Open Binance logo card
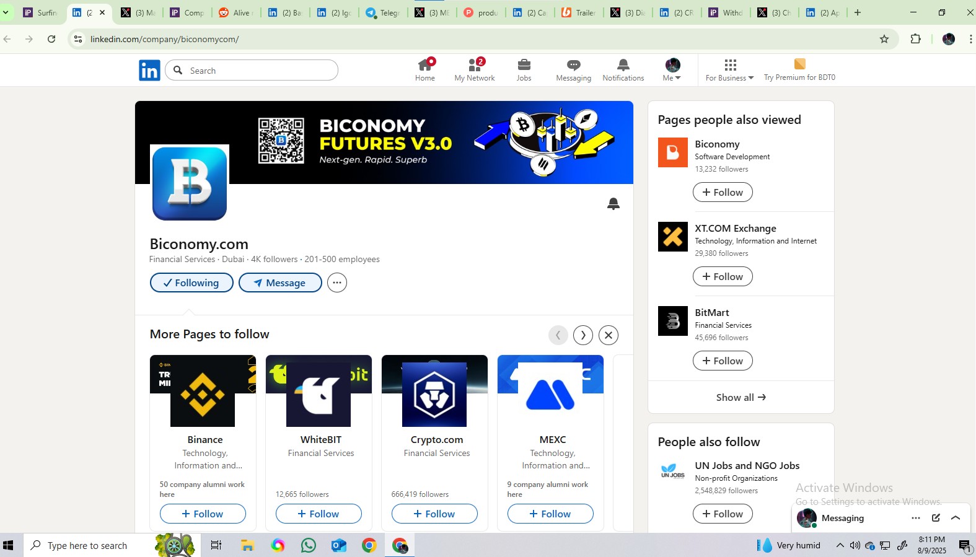Screen dimensions: 976x557 pyautogui.click(x=203, y=395)
